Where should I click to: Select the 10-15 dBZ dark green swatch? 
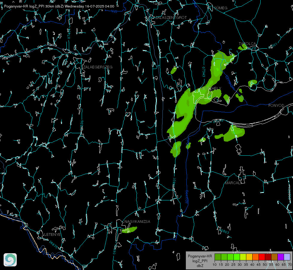(x=218, y=257)
